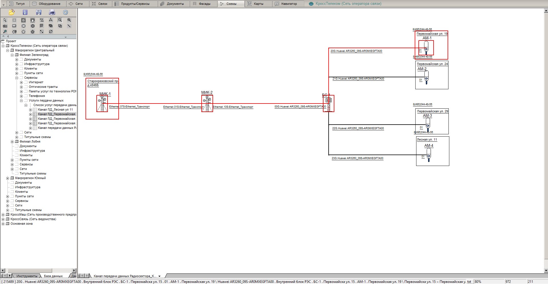Switch to the База данных bottom tab
Image resolution: width=548 pixels, height=284 pixels.
[x=53, y=276]
